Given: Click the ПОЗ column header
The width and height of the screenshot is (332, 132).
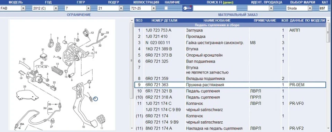Looking at the screenshot, I should [139, 20].
